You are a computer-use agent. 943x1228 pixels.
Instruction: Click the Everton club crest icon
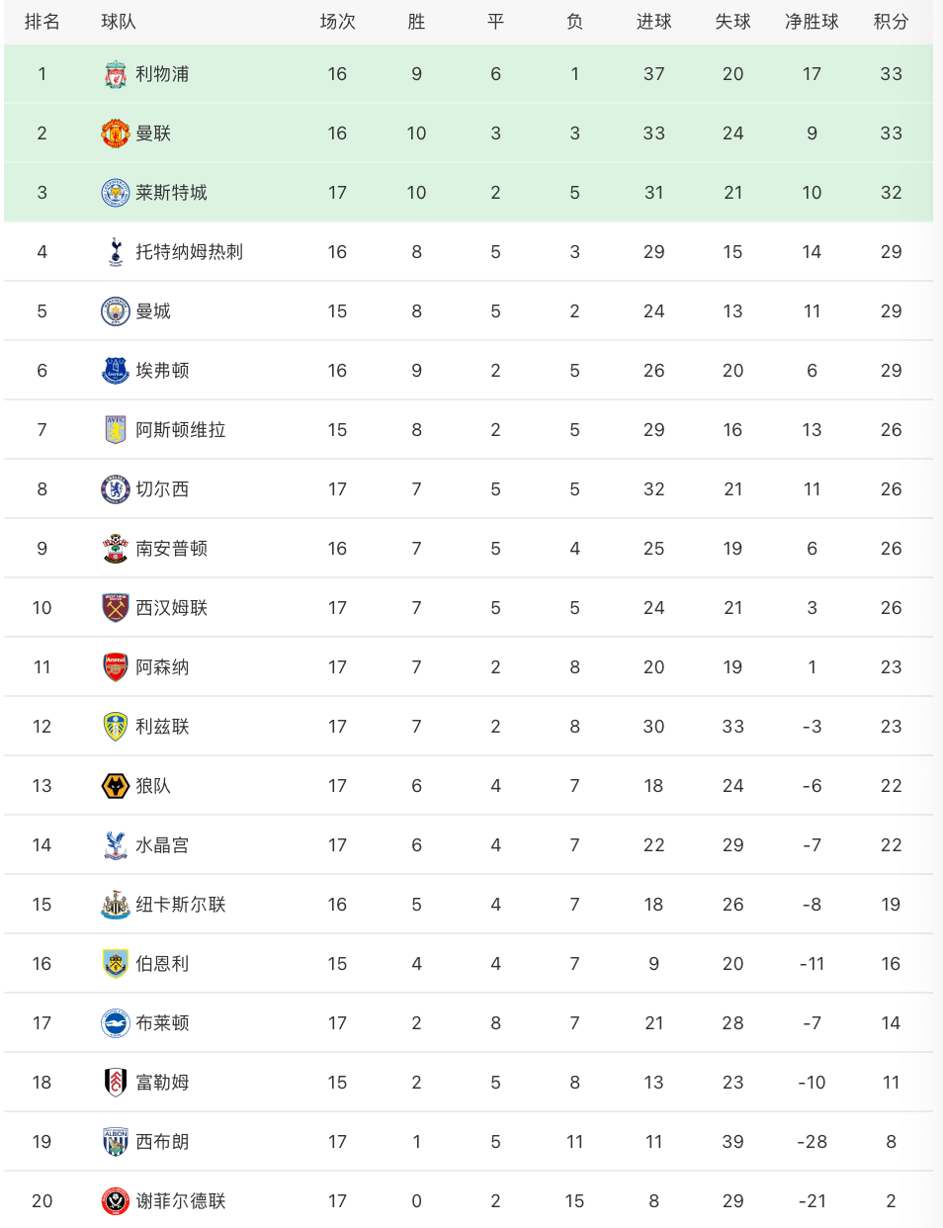pyautogui.click(x=116, y=371)
